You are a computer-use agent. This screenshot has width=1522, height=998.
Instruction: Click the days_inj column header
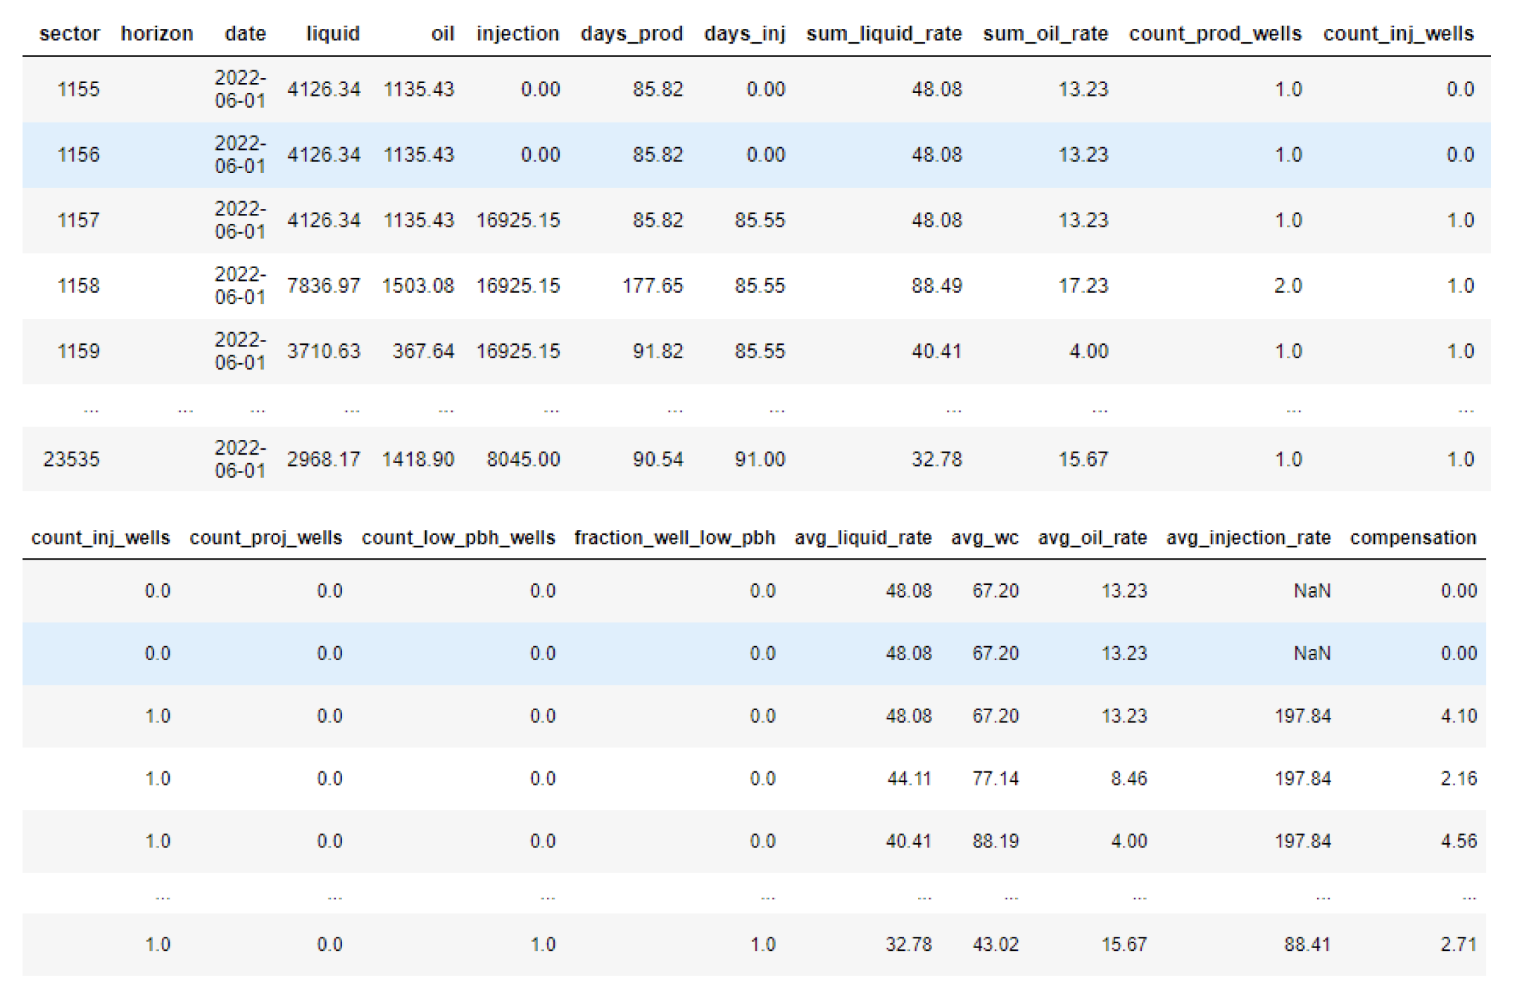[744, 34]
